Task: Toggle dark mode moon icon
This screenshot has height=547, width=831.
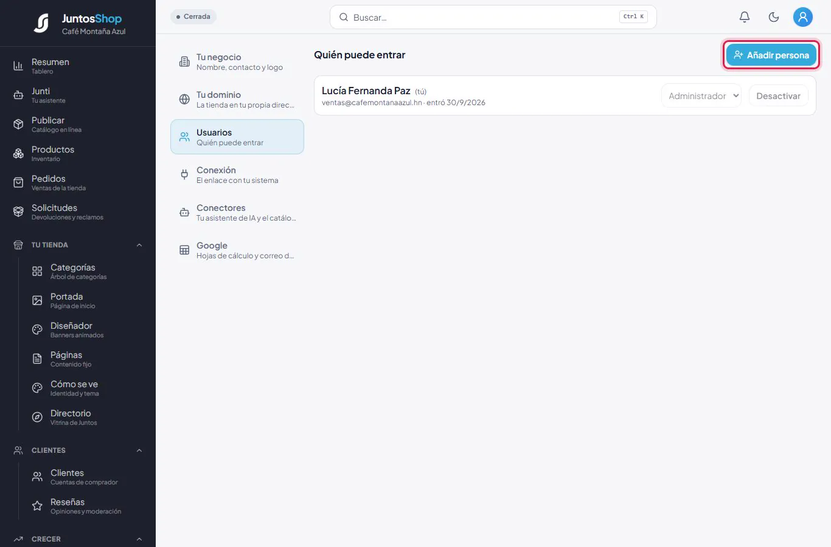Action: pyautogui.click(x=774, y=17)
